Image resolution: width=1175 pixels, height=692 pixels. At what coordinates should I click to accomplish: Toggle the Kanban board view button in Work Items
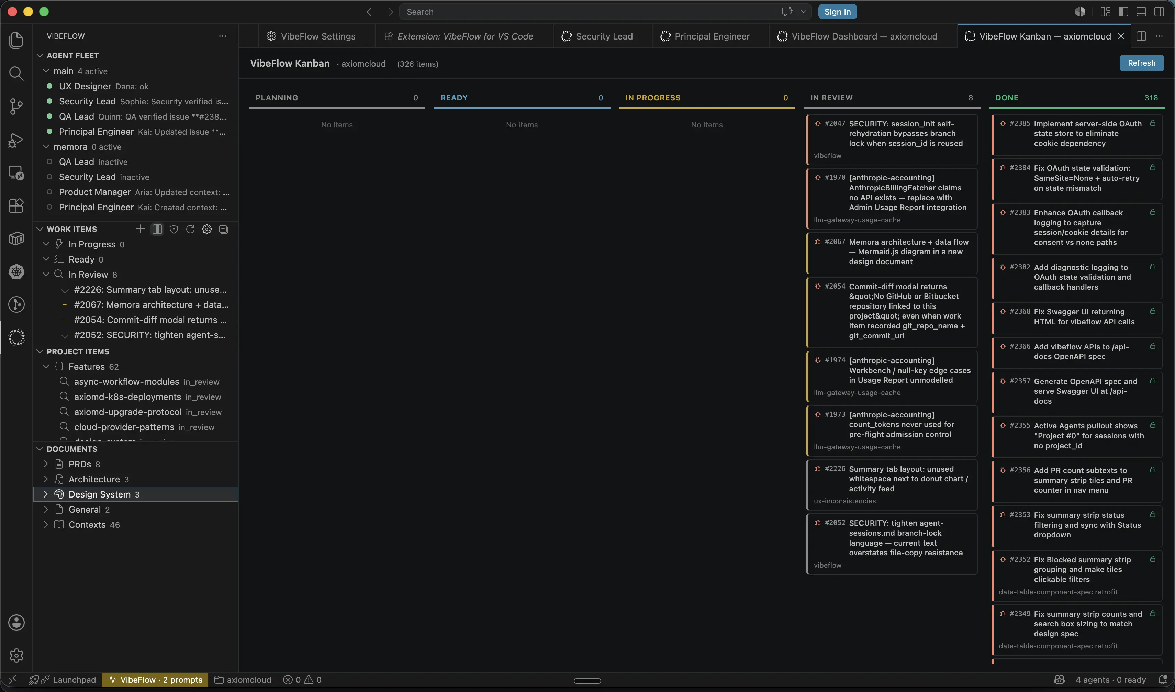pos(157,229)
